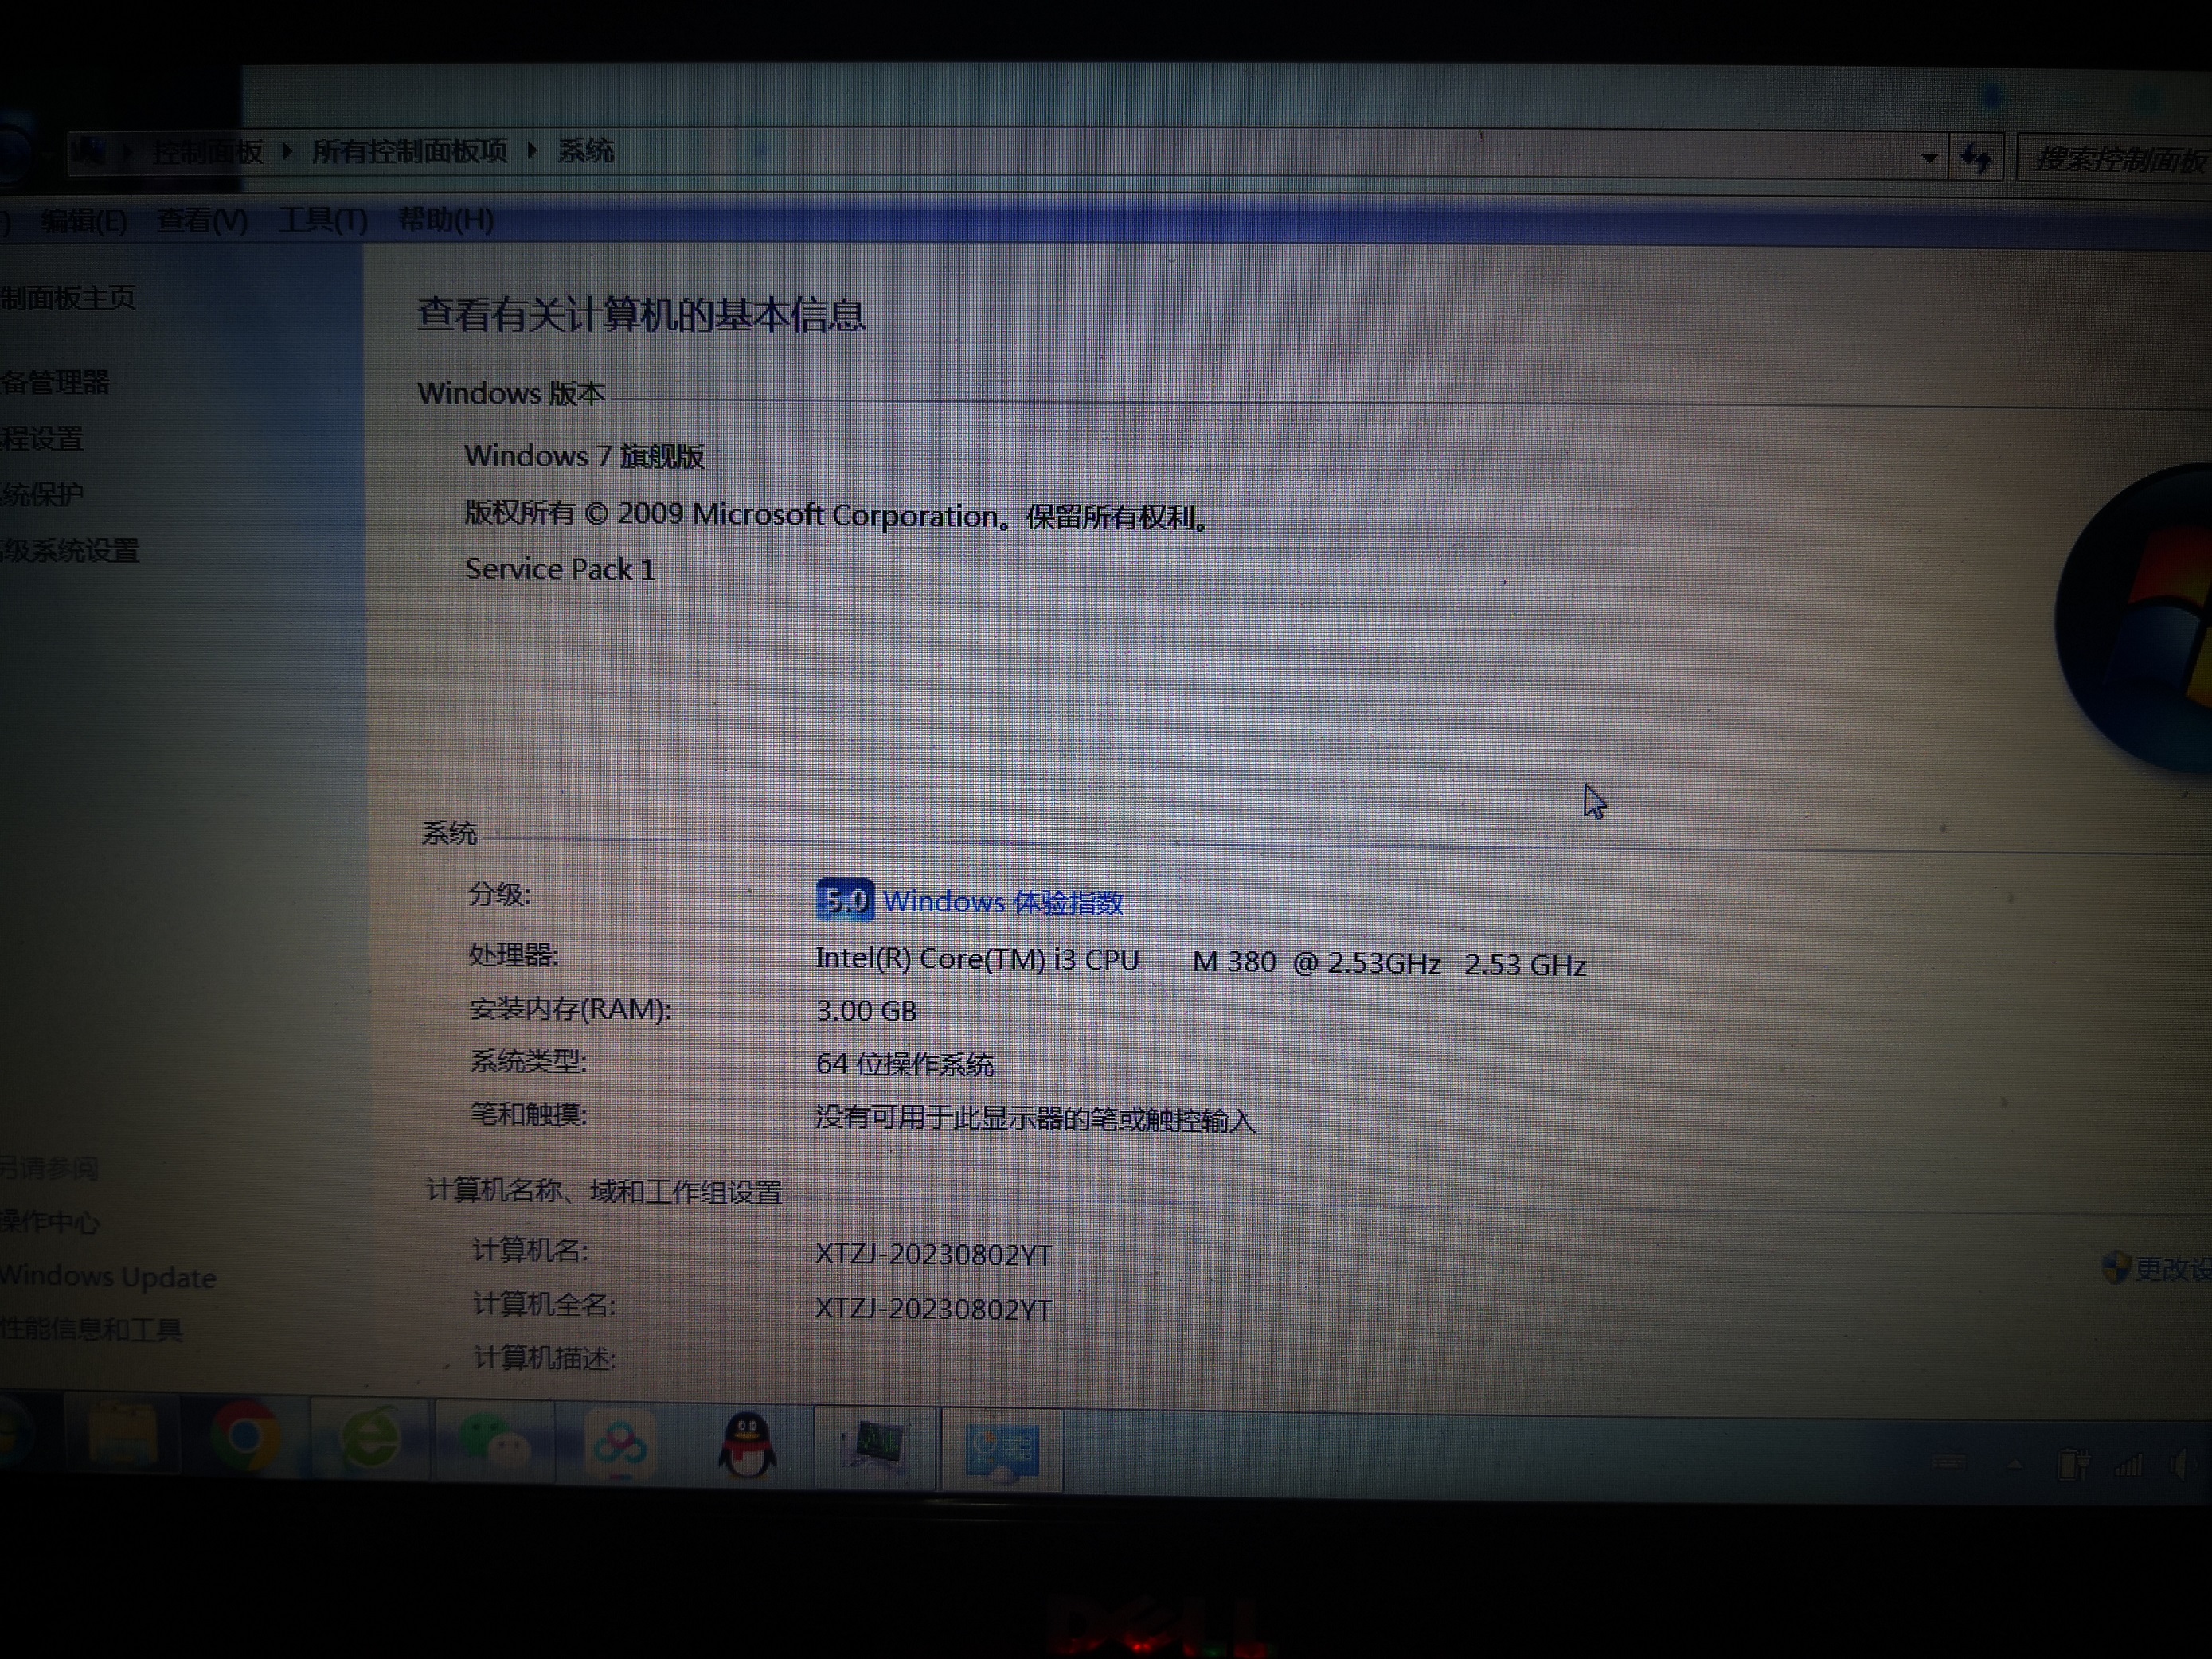
Task: Open 性能信息和工具 sidebar link
Action: click(x=90, y=1330)
